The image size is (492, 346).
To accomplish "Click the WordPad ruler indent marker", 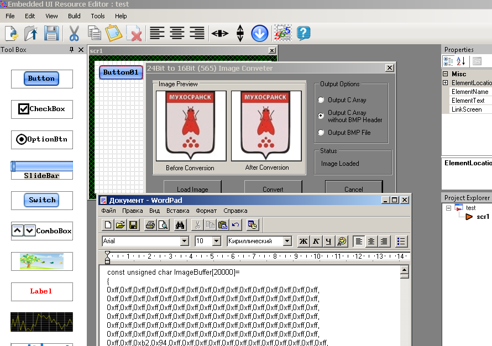I will 107,258.
